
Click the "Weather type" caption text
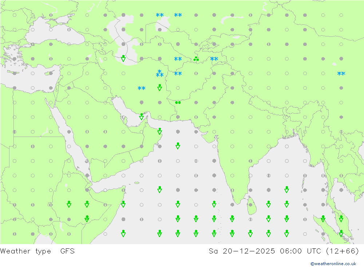point(25,251)
